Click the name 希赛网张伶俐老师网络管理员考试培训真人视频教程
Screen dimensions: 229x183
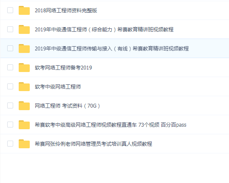[x=93, y=144]
